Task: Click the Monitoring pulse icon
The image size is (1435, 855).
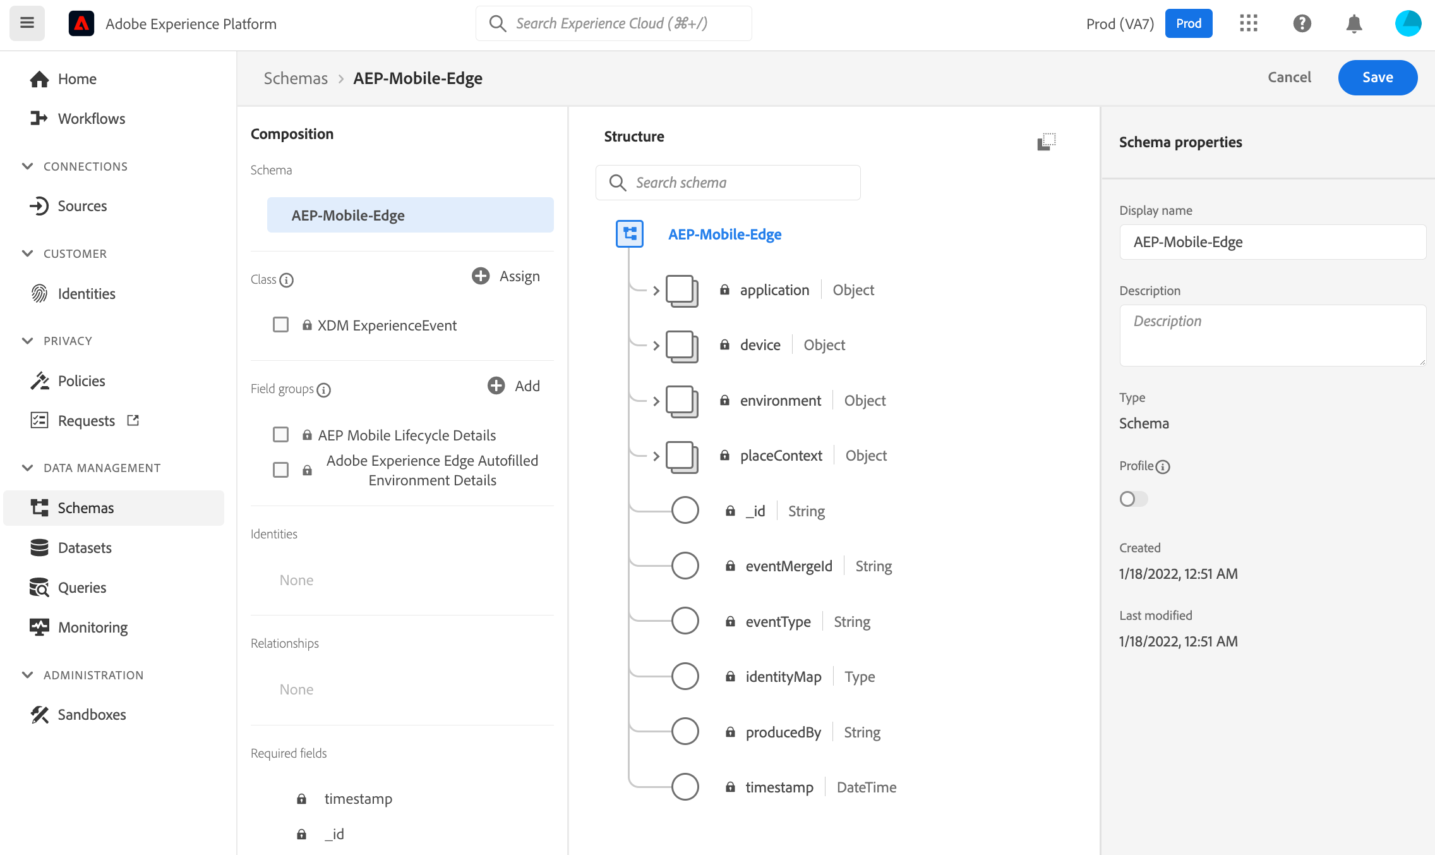Action: coord(39,627)
